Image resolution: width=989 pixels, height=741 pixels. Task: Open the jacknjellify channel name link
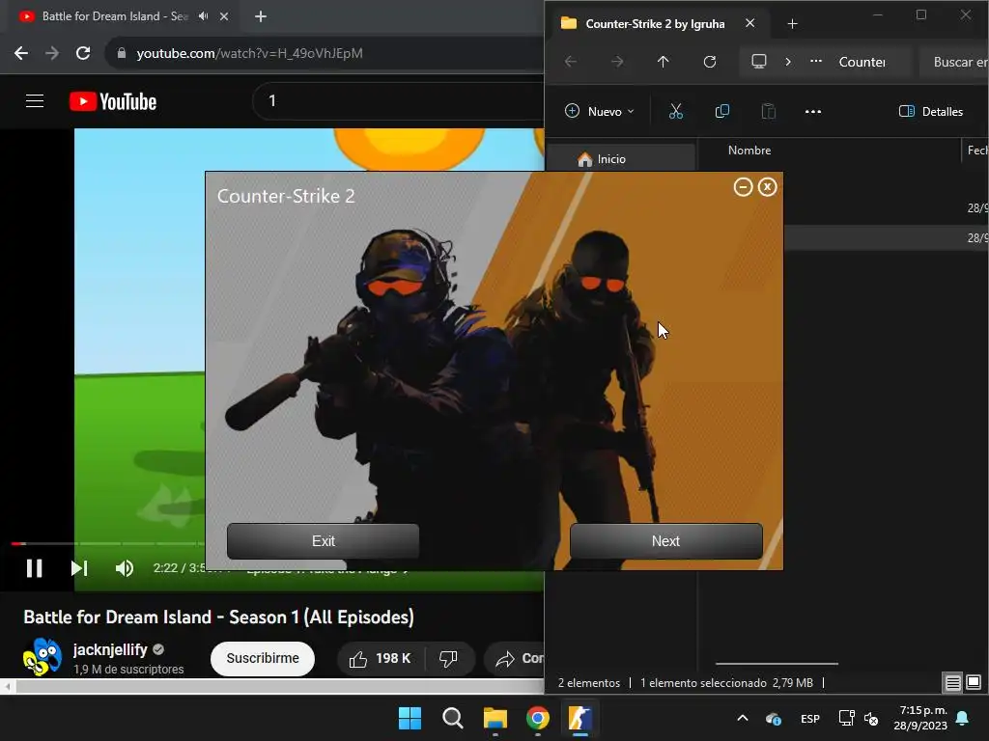110,649
